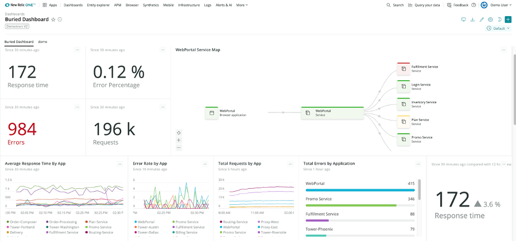The width and height of the screenshot is (516, 241).
Task: Open options menu of Total Errors by Application
Action: coord(418,164)
